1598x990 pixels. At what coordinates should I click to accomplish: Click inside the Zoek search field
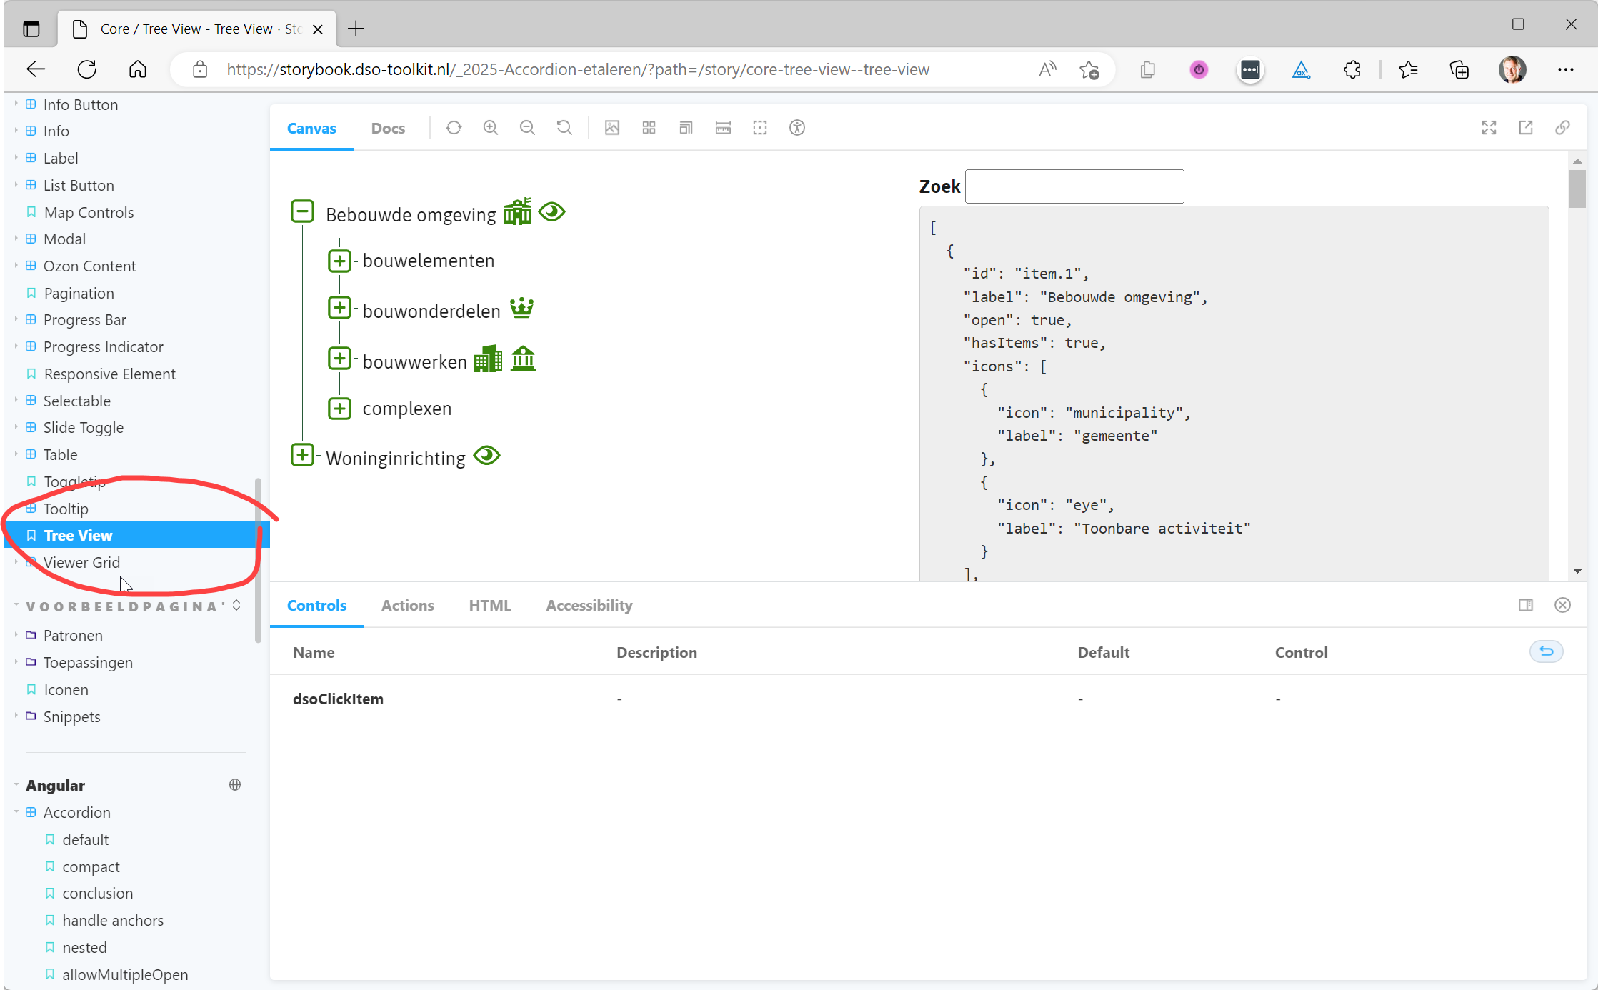click(1074, 186)
